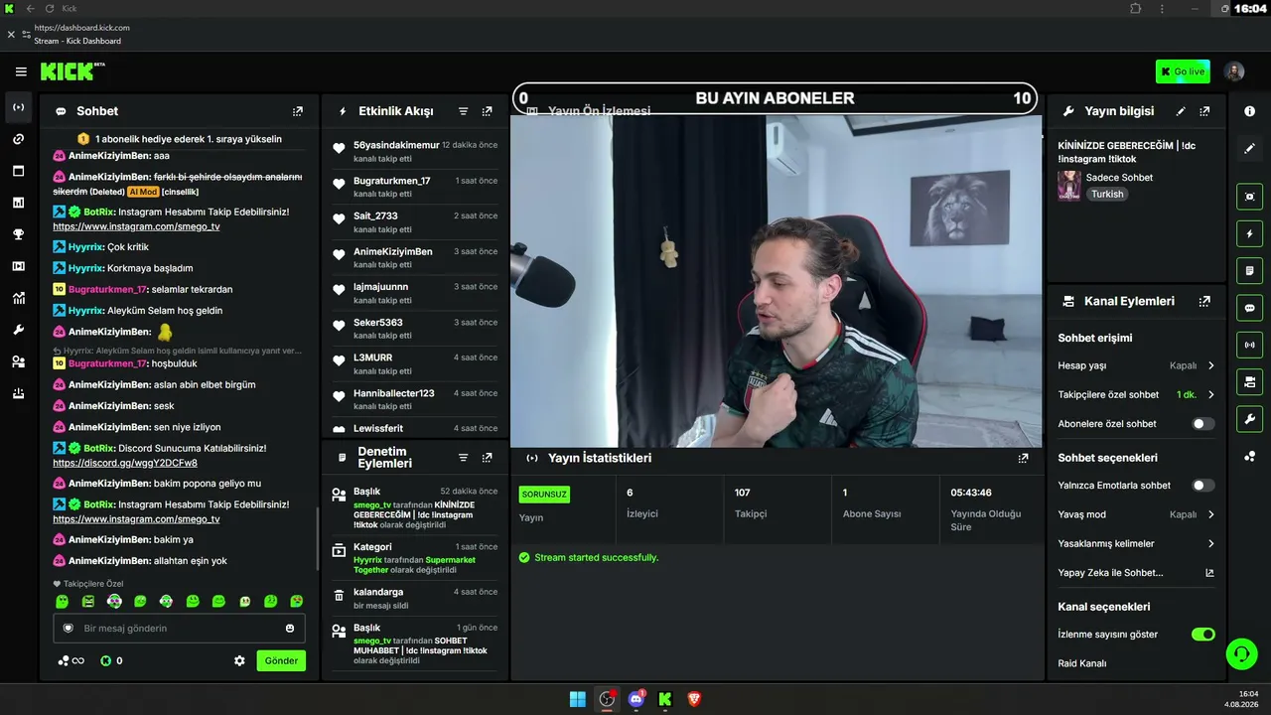Open filter options for Denetim Eylemleri
1271x715 pixels.
pyautogui.click(x=463, y=458)
